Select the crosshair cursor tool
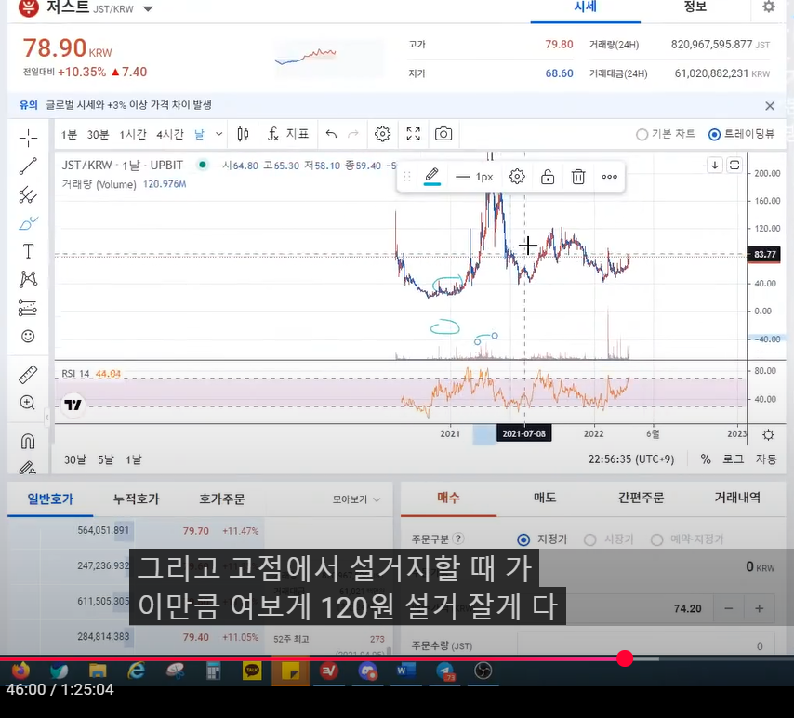The height and width of the screenshot is (718, 794). click(x=28, y=138)
